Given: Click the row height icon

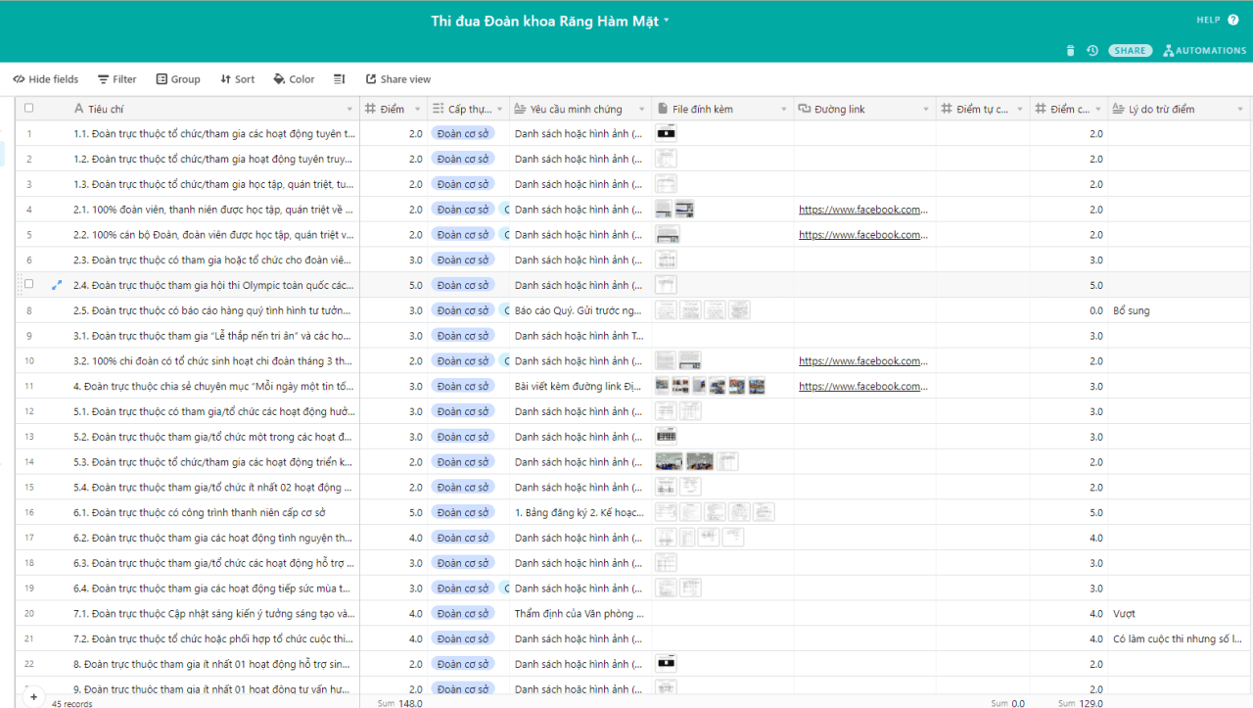Looking at the screenshot, I should (x=340, y=79).
